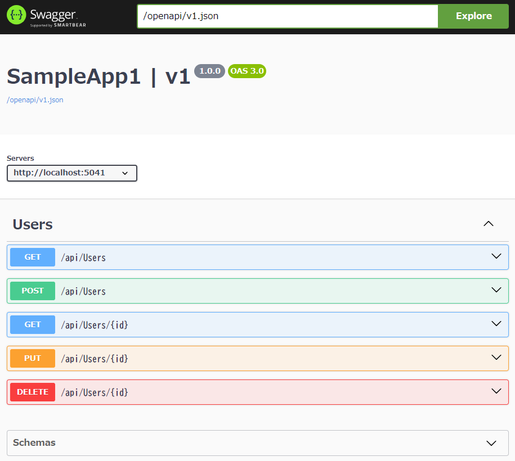Click the SampleApp1 | v1 title
Image resolution: width=515 pixels, height=461 pixels.
[x=98, y=77]
